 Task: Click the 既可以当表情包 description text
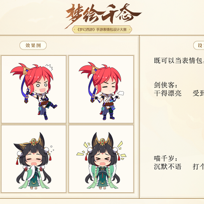(179, 60)
